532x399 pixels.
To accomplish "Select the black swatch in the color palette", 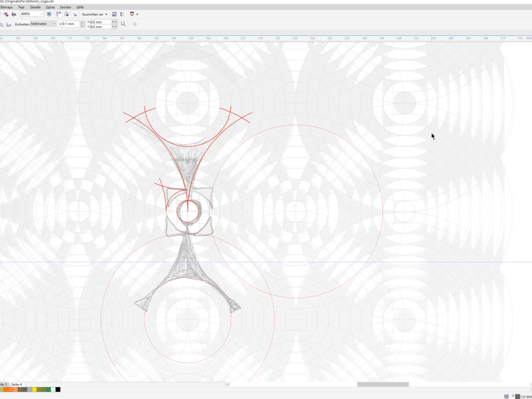I will [58, 390].
